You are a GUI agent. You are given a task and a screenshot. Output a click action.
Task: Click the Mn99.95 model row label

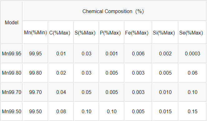12,54
